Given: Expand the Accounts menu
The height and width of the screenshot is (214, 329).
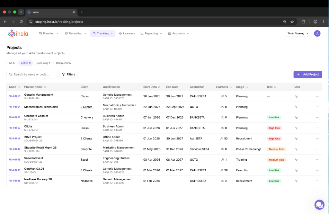Looking at the screenshot, I should tap(178, 33).
